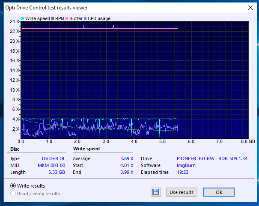Click the pink Buffer legend swatch
The height and width of the screenshot is (206, 259).
click(x=67, y=18)
